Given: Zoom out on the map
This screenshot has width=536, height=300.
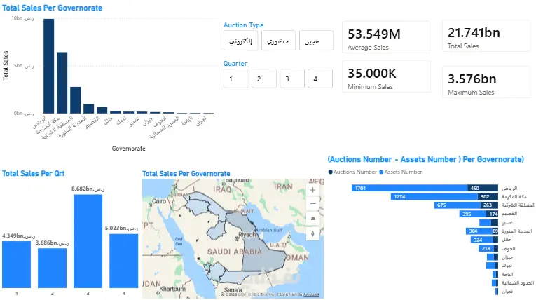Looking at the screenshot, I should (x=313, y=204).
